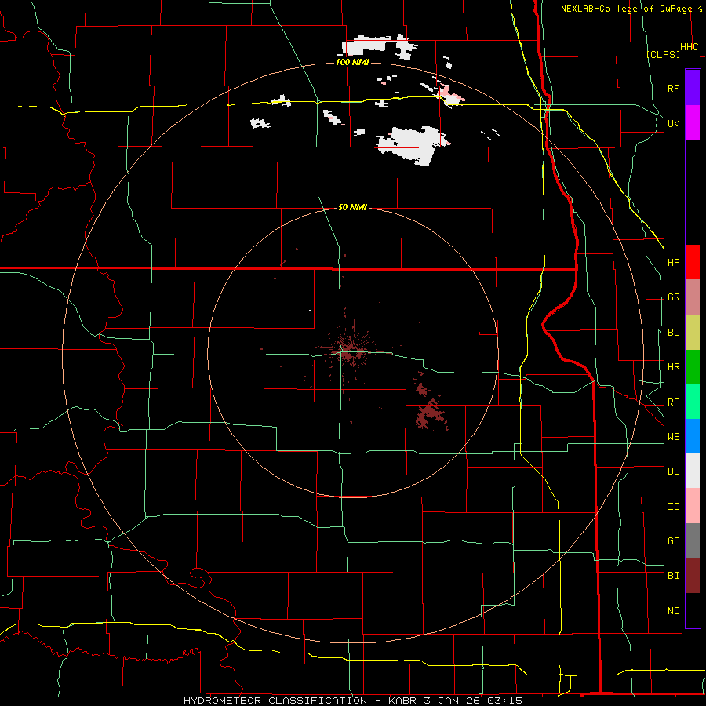Select the yellow BD legend color
This screenshot has width=706, height=706.
click(x=693, y=333)
